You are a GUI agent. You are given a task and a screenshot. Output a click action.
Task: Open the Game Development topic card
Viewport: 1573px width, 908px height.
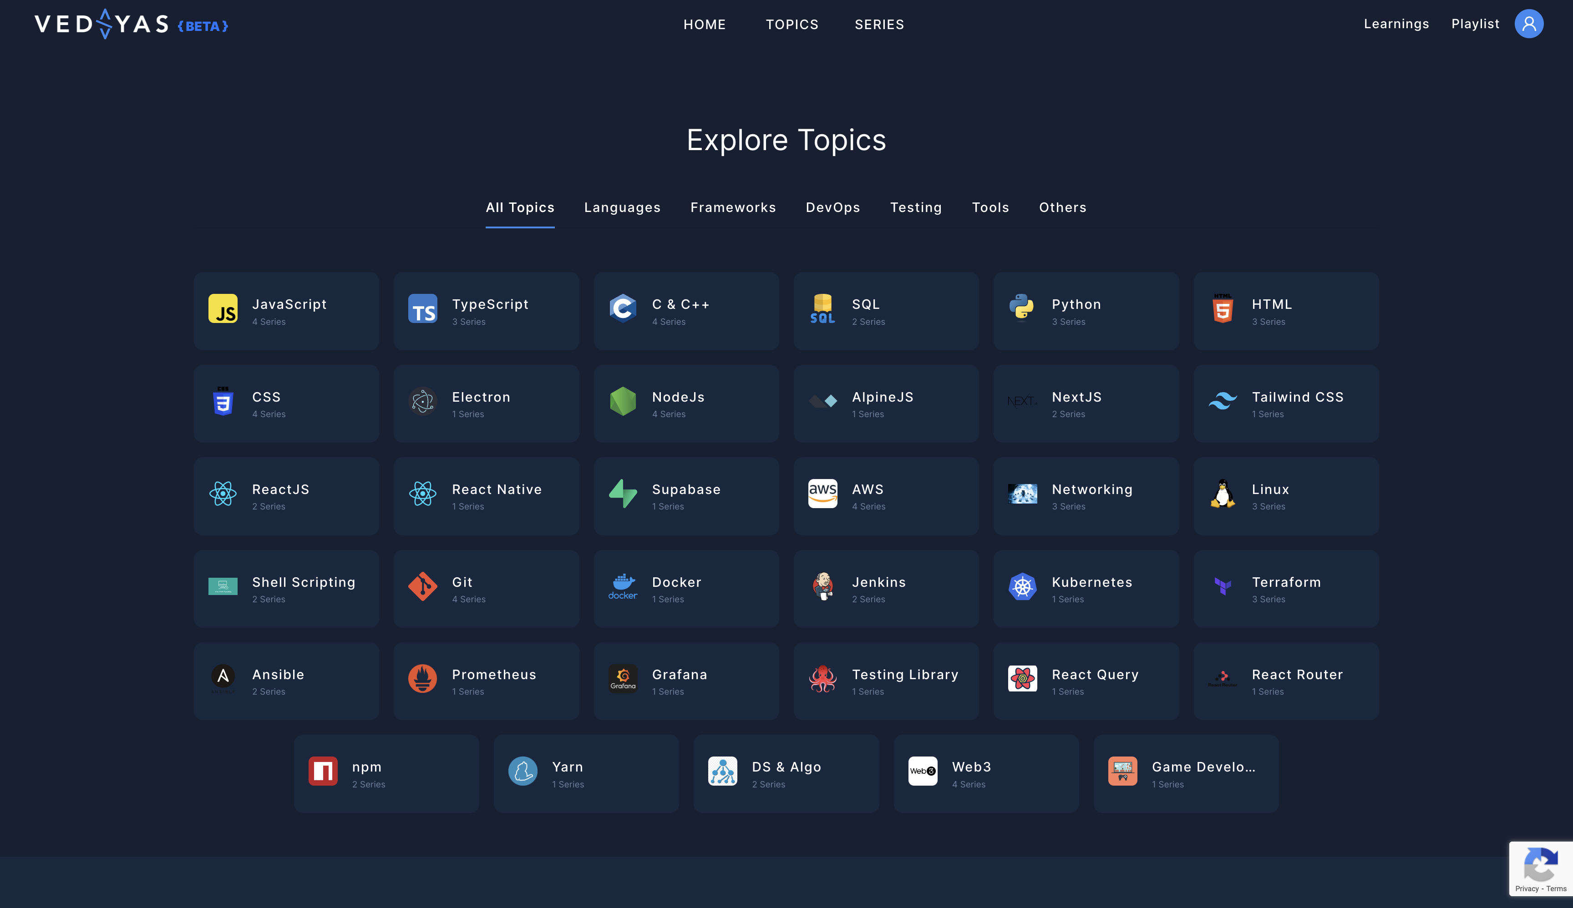[1186, 773]
